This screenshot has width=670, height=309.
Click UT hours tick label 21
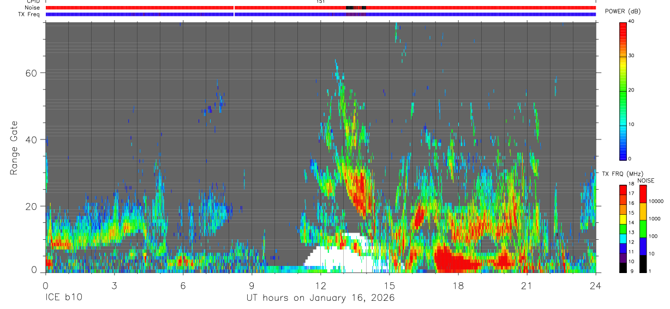click(x=527, y=286)
